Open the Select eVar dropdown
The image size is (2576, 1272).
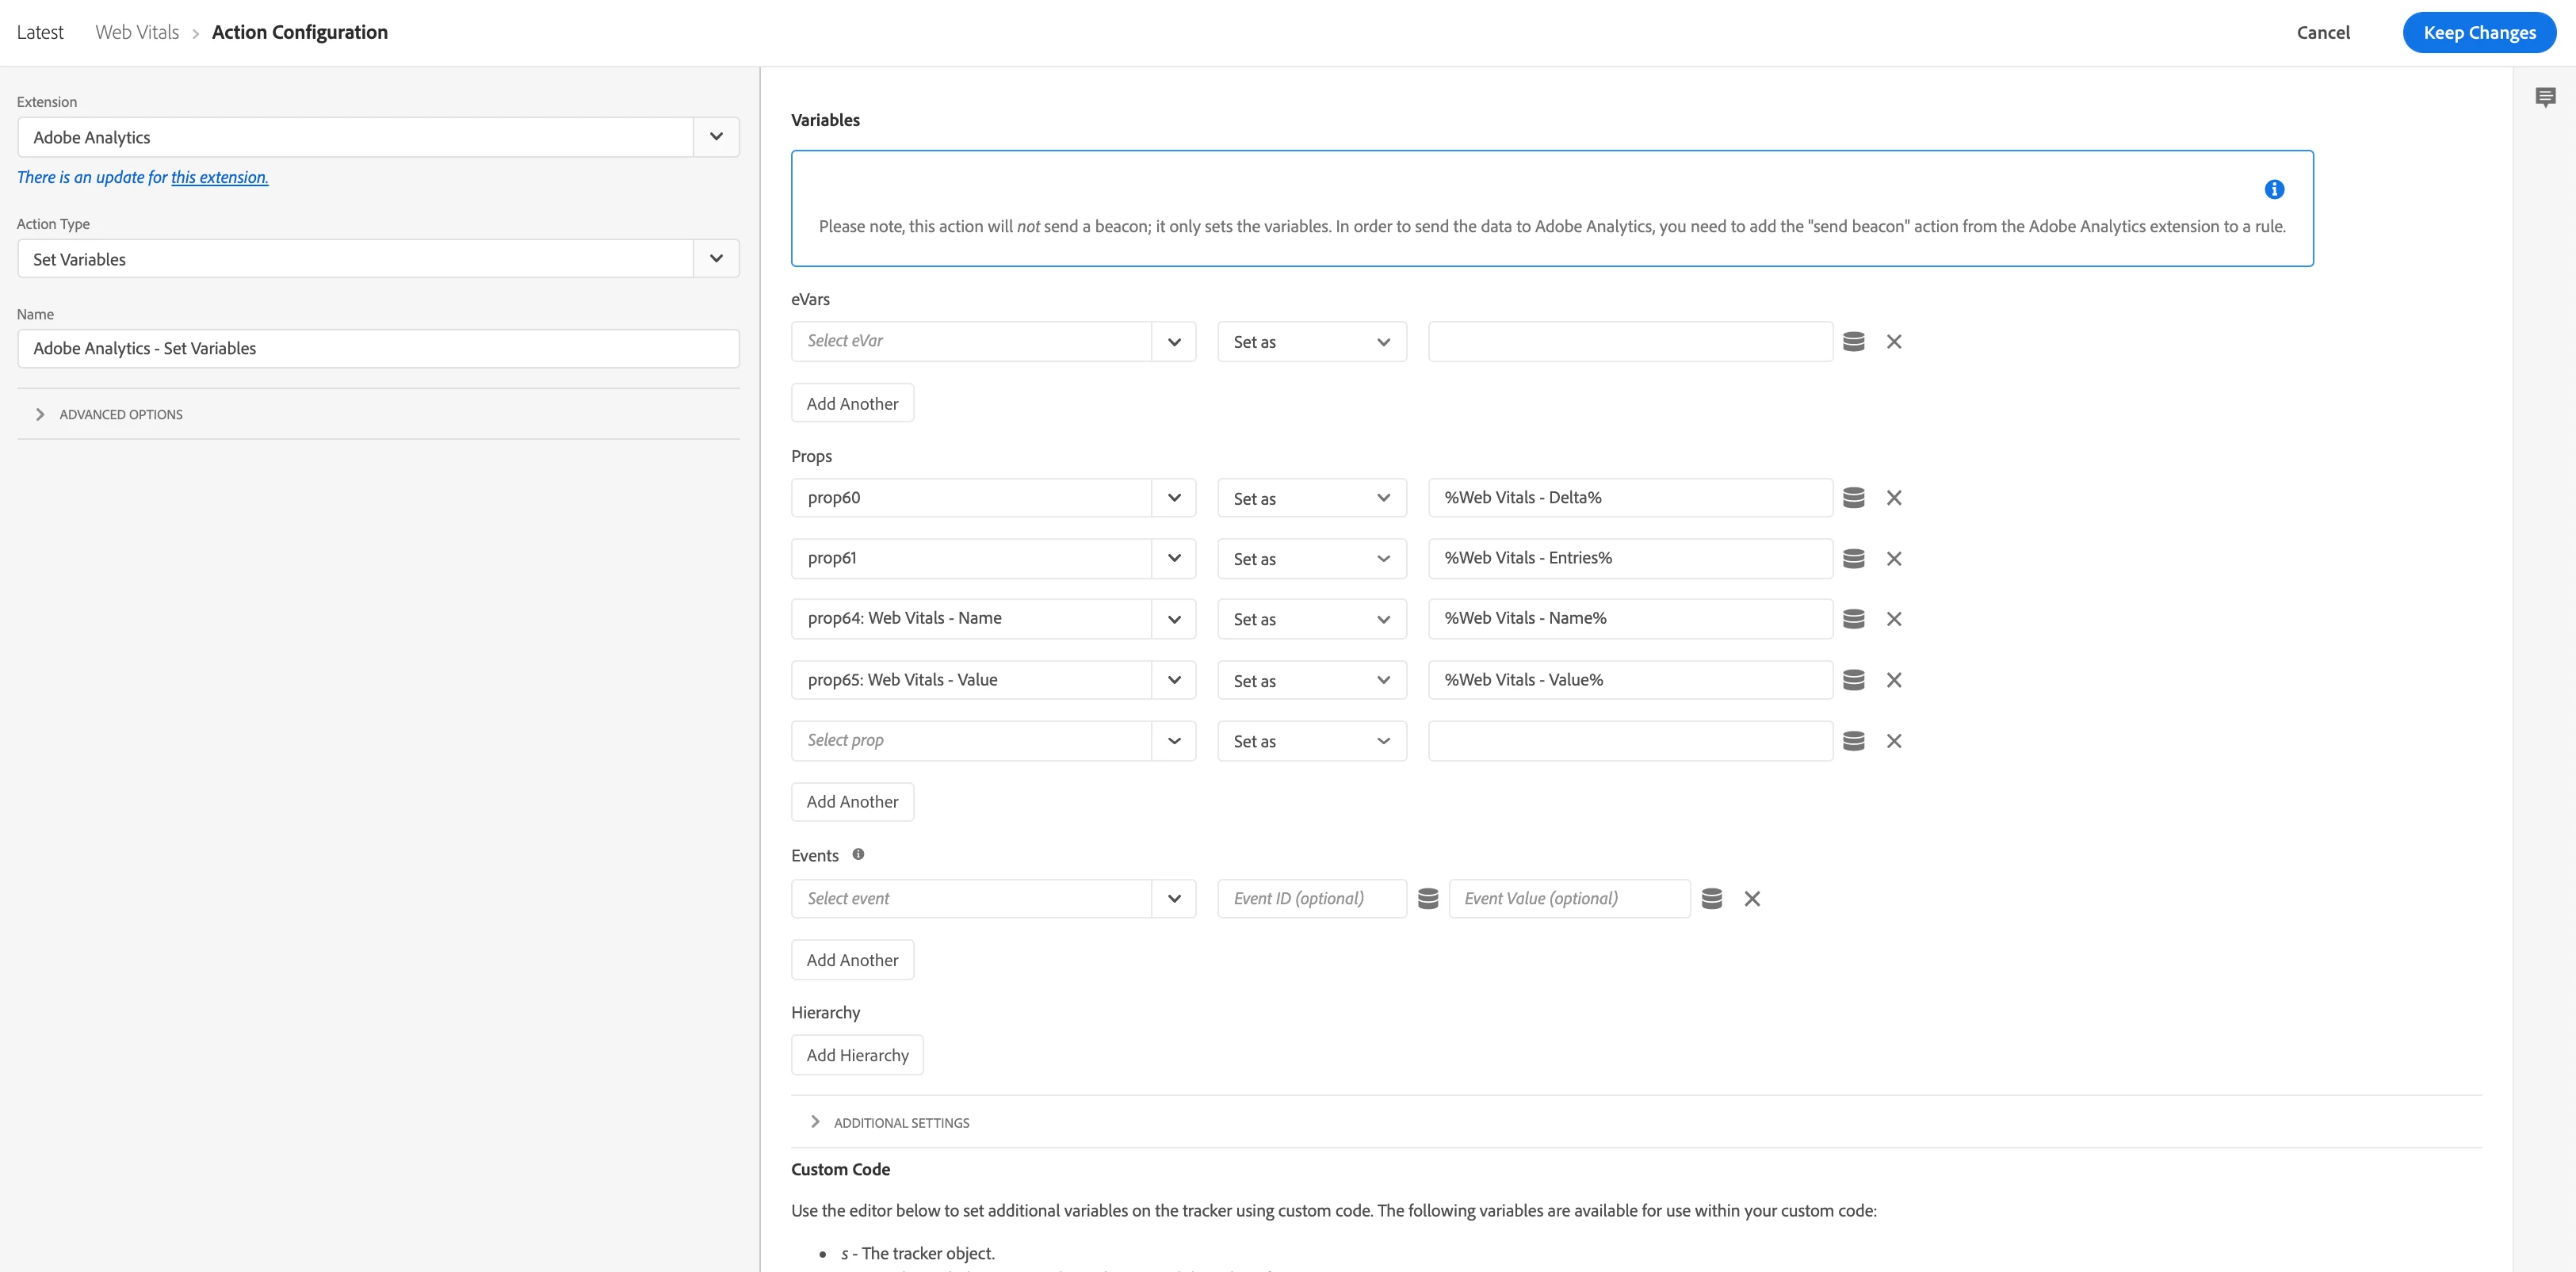(x=1173, y=342)
